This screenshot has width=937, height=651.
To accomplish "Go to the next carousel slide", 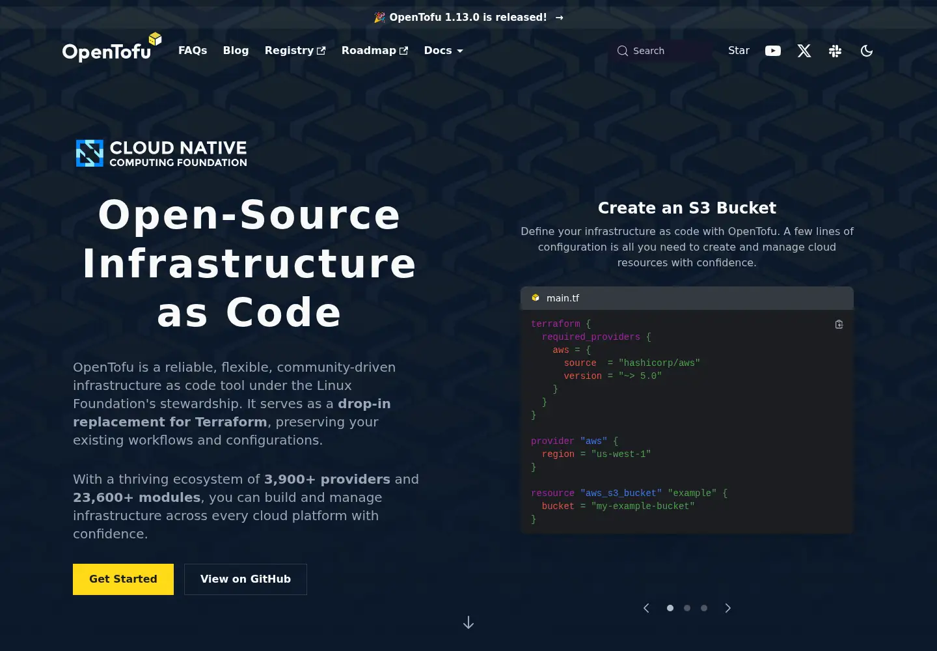I will (x=728, y=608).
